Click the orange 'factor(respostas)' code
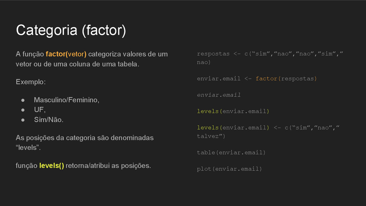366x206 pixels. [x=286, y=79]
